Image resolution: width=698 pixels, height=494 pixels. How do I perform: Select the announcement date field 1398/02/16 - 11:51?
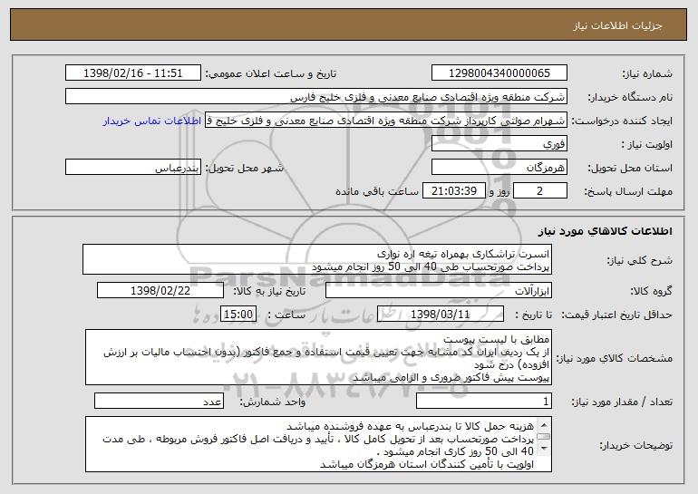tap(133, 73)
